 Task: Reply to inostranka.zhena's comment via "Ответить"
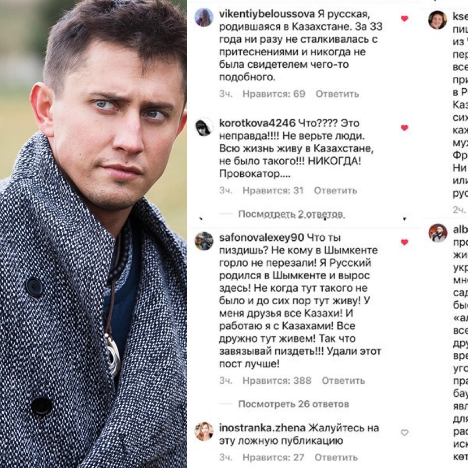[336, 457]
